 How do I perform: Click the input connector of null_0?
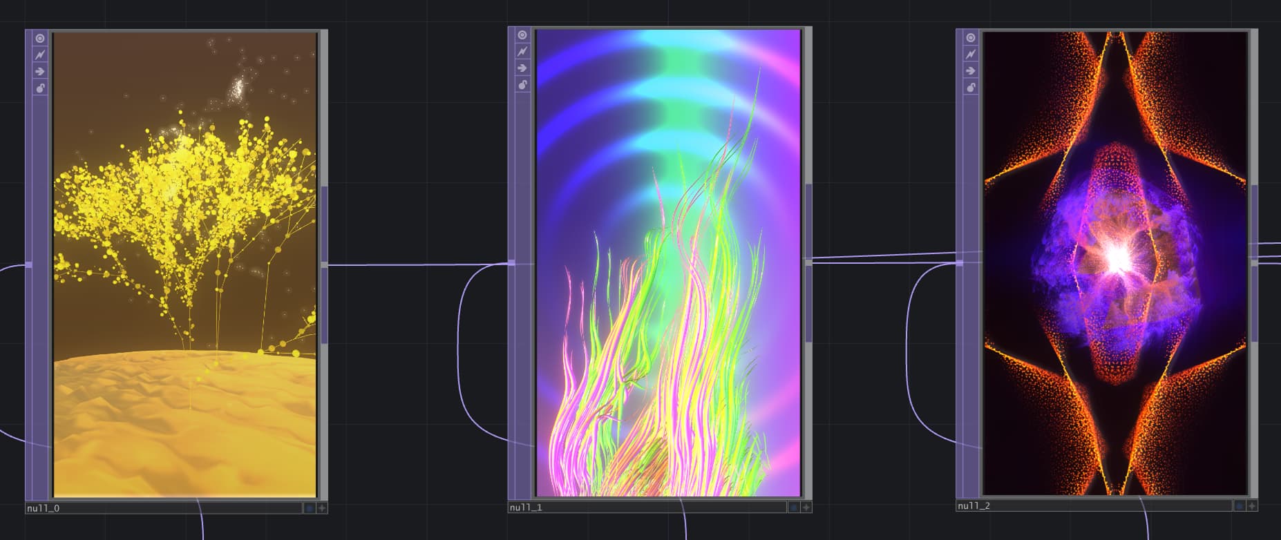(29, 264)
